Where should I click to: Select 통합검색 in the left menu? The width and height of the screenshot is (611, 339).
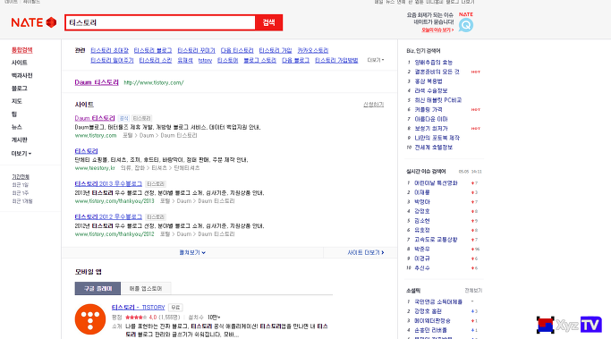[22, 50]
